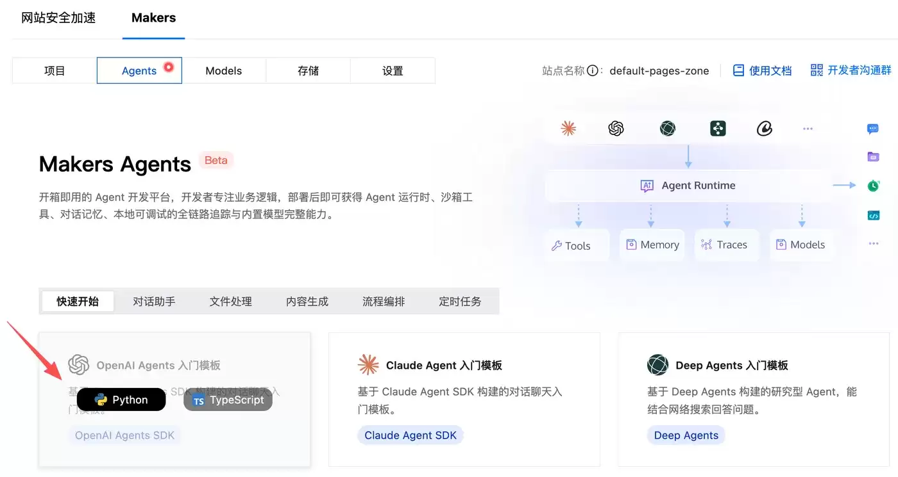898x477 pixels.
Task: Switch to the Agents tab
Action: [x=139, y=70]
